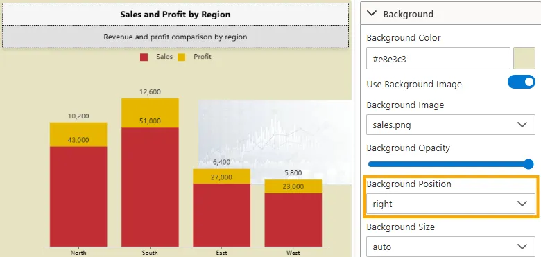Open the Background Size dropdown
541x257 pixels.
coord(451,247)
